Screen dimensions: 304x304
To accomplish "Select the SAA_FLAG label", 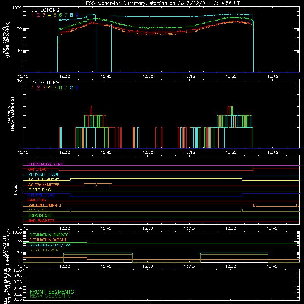I will 37,200.
